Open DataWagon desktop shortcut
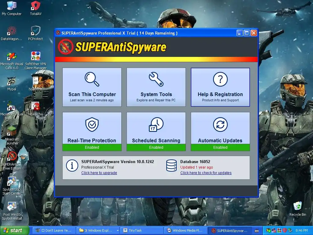Screen dimensions: 313x235 tap(12, 33)
